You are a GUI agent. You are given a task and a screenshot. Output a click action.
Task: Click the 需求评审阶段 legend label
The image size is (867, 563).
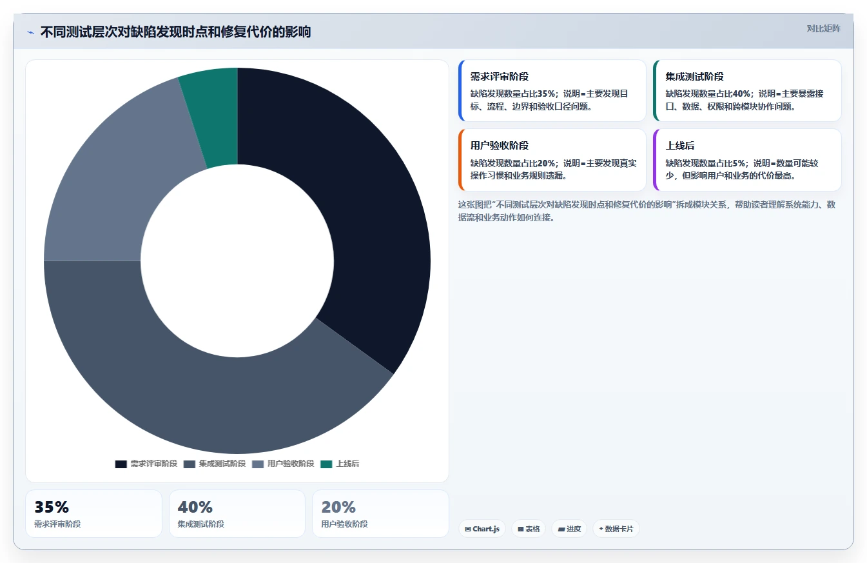click(153, 464)
